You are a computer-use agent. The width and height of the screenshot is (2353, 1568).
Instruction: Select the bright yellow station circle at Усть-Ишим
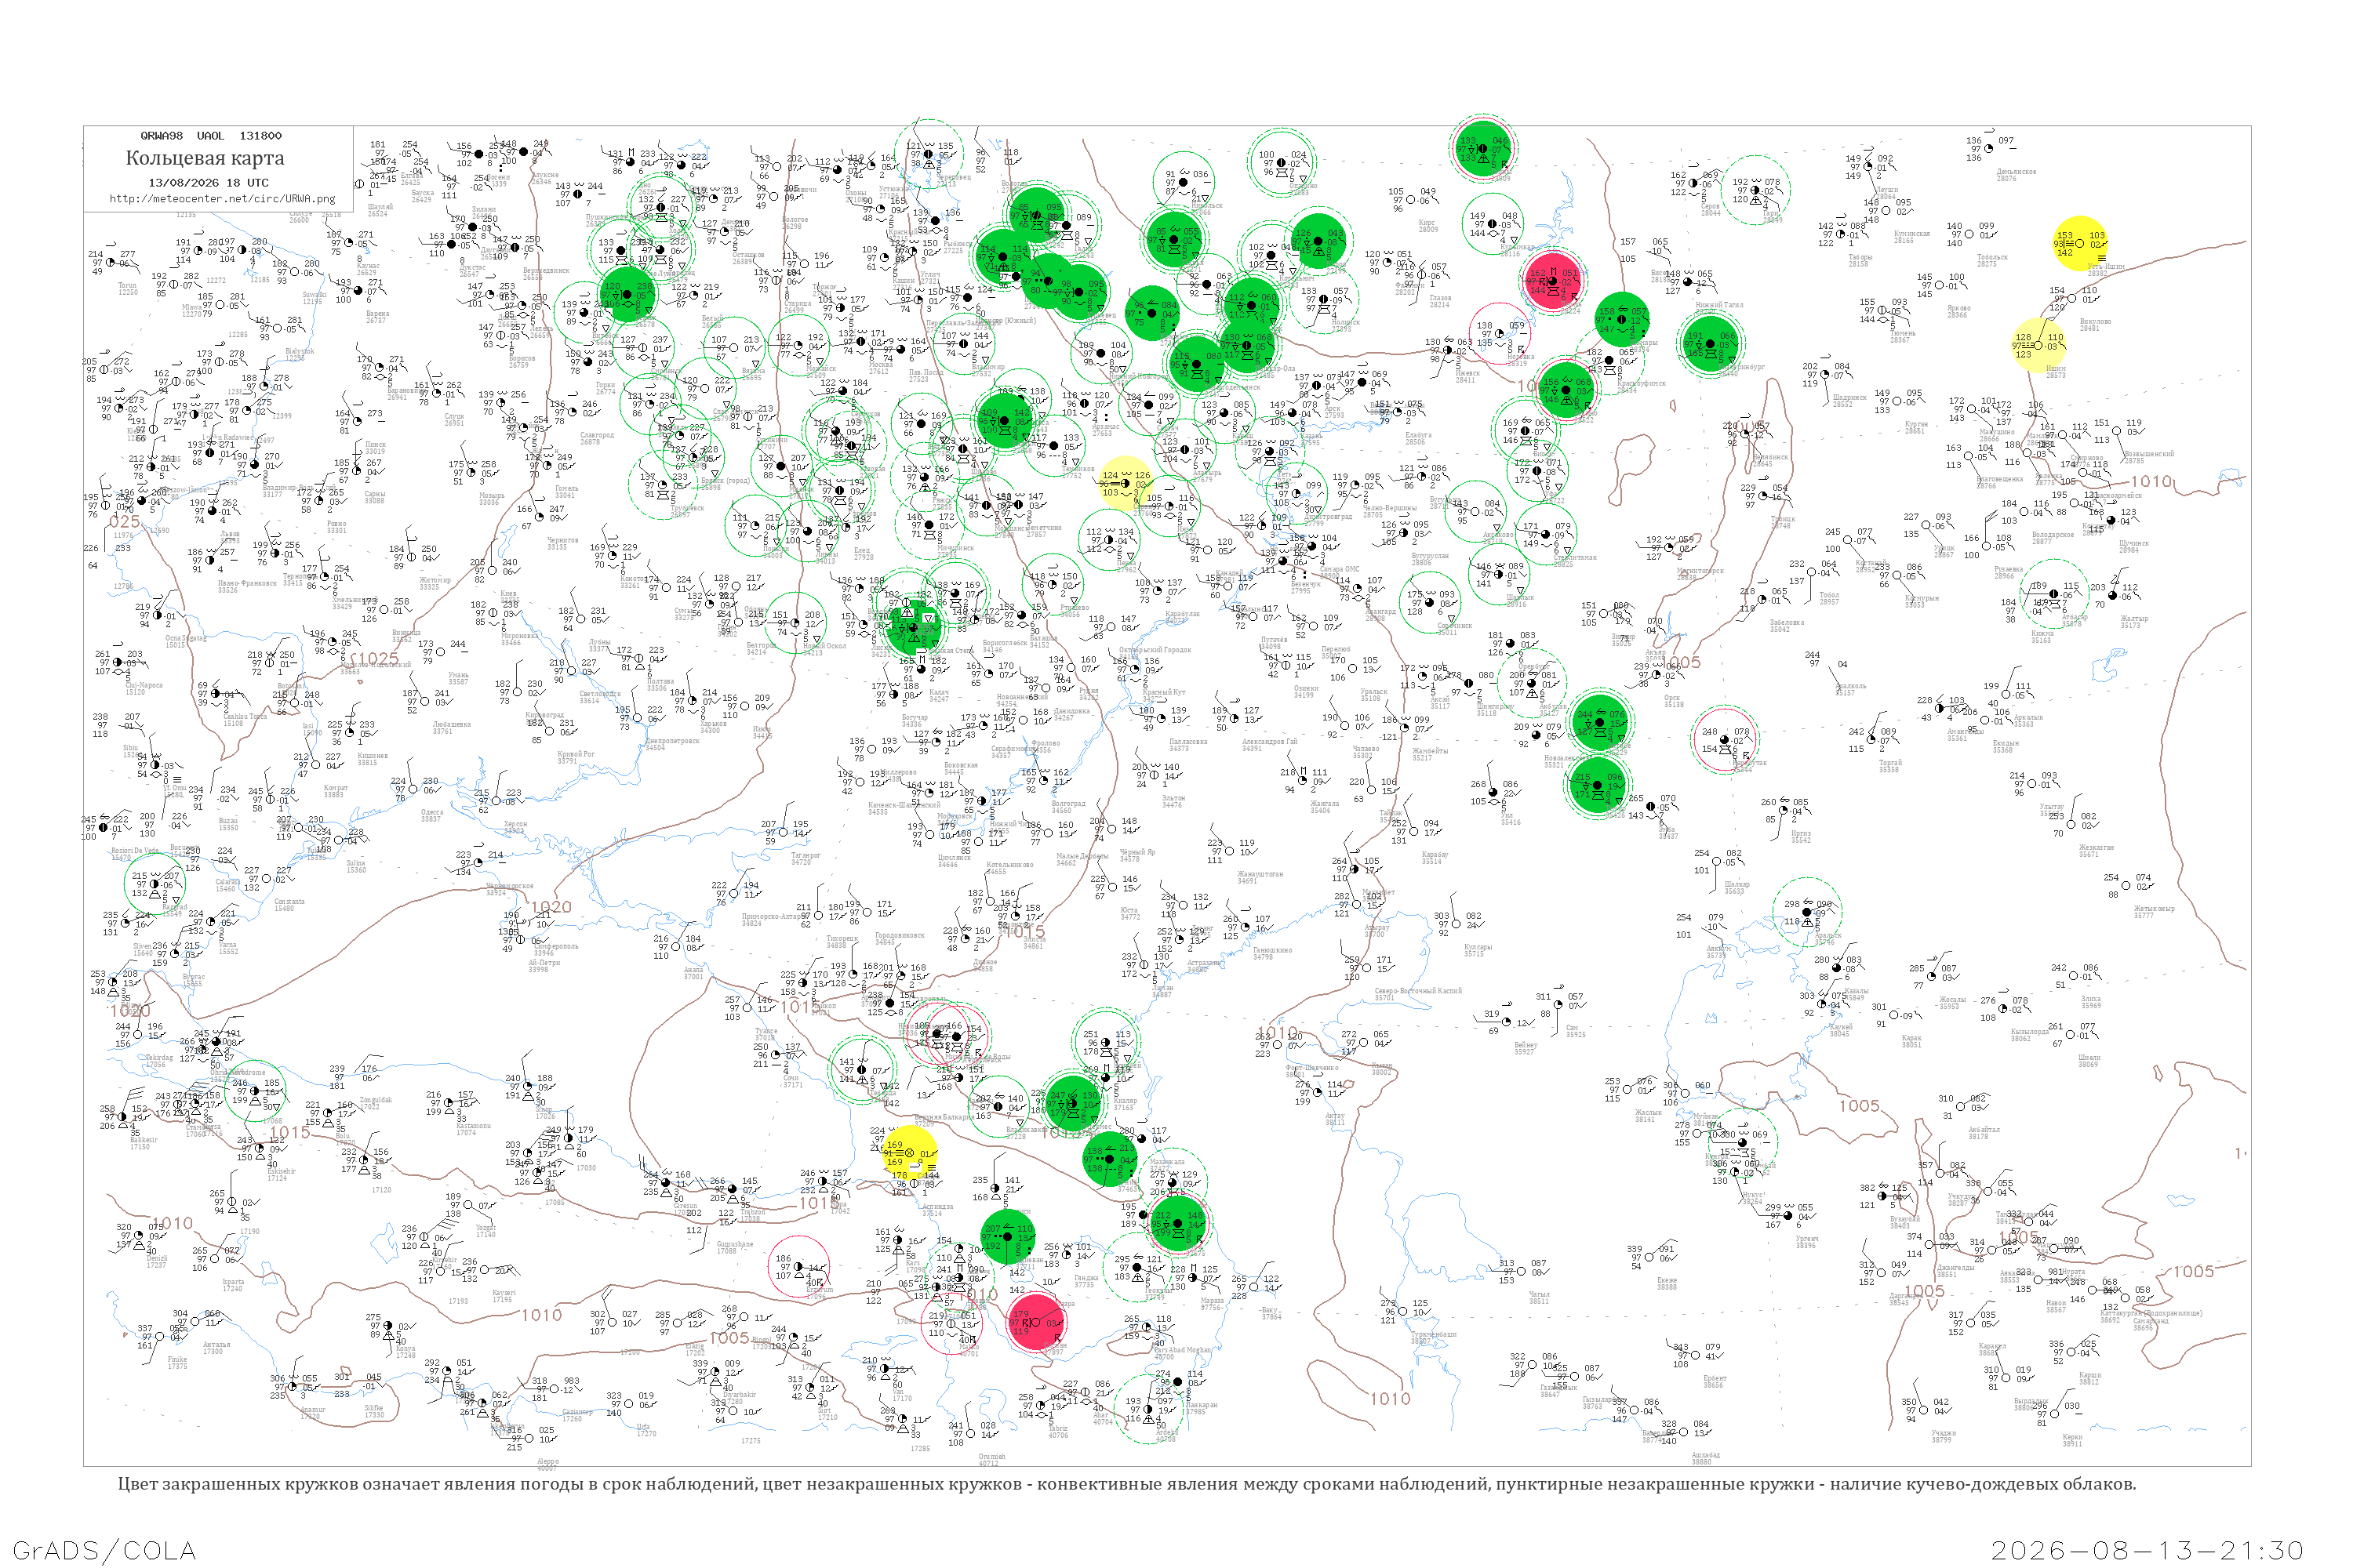click(2079, 243)
